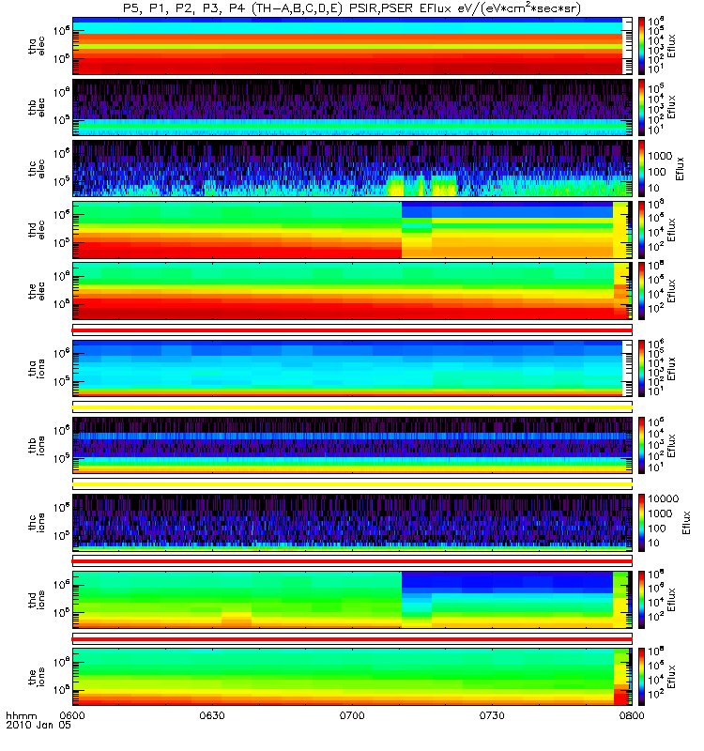
Task: Click the 'Eflux' label beside tha elec color bar
Action: pos(671,46)
